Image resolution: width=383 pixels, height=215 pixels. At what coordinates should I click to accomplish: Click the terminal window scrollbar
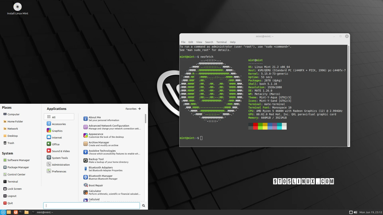tap(349, 96)
